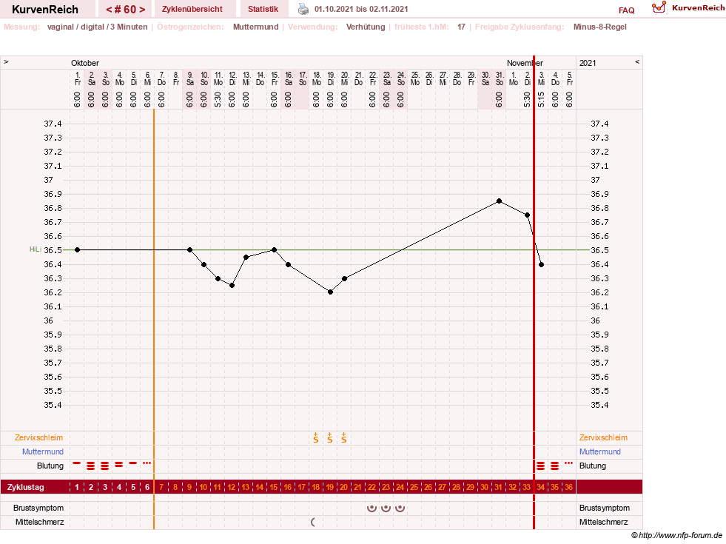Viewport: 726px width, 544px height.
Task: Open the FAQ link
Action: pyautogui.click(x=626, y=10)
